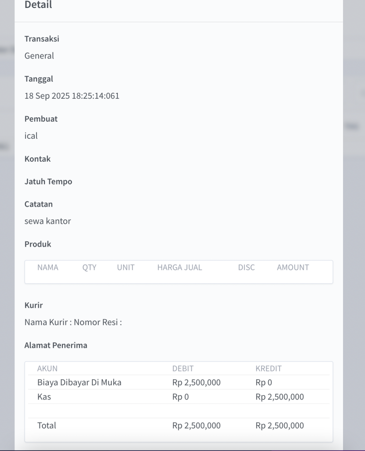Viewport: 365px width, 451px height.
Task: Click the Kas row kredit amount
Action: 279,397
